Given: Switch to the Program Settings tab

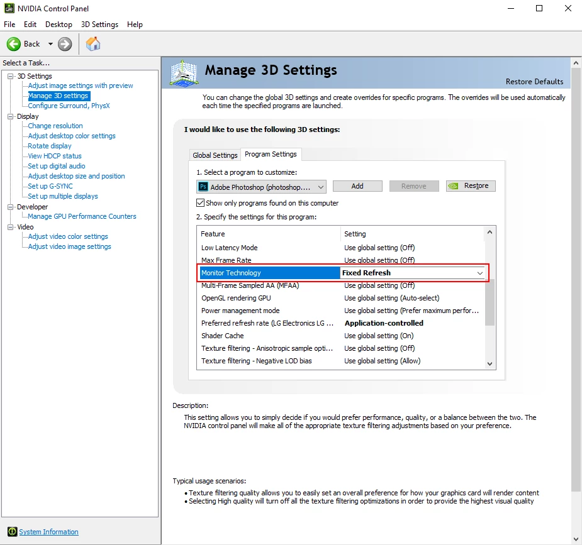Looking at the screenshot, I should [x=271, y=154].
